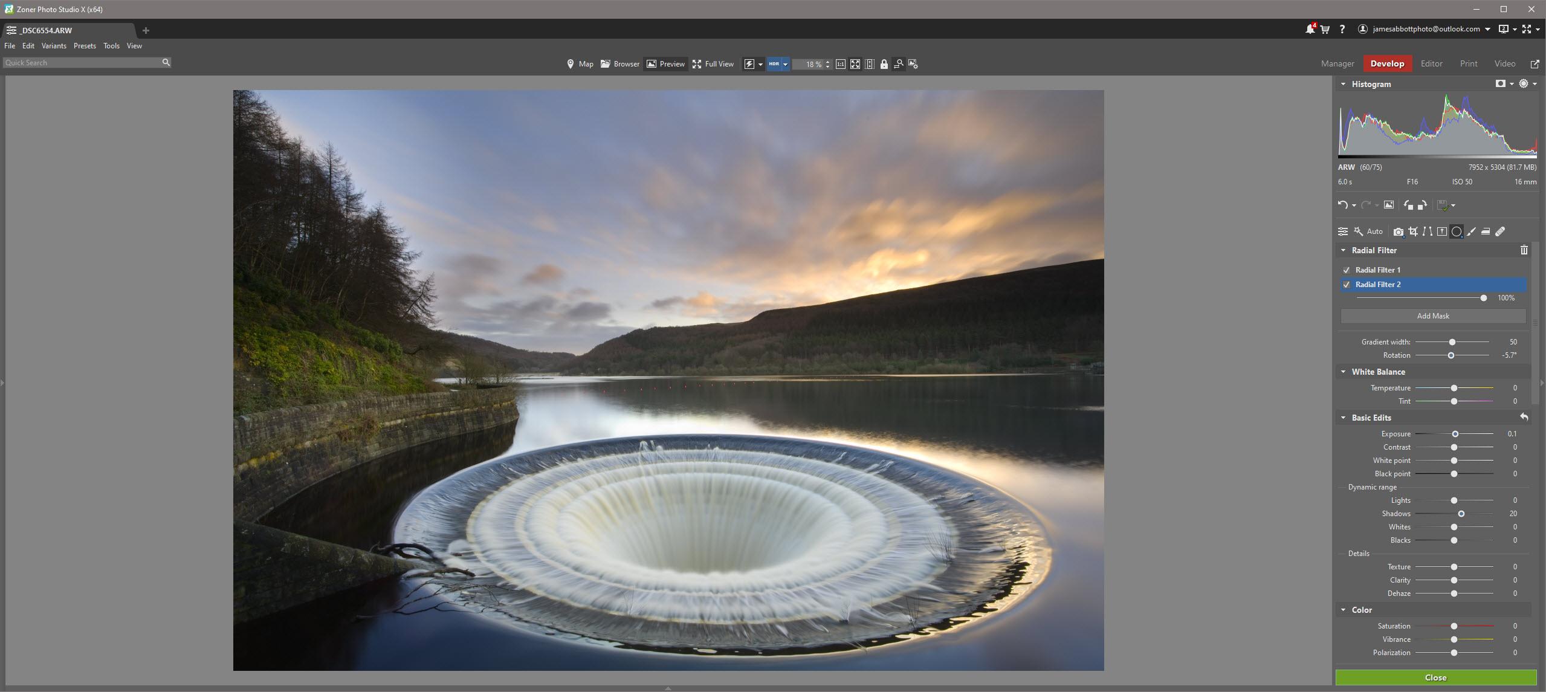The image size is (1546, 692).
Task: Open the File menu
Action: click(10, 46)
